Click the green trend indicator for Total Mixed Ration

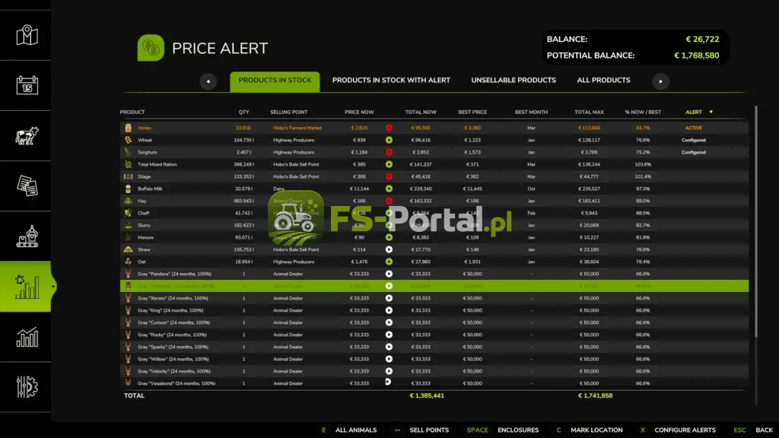389,164
